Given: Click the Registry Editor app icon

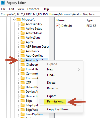Looking at the screenshot, I should coord(3,3).
